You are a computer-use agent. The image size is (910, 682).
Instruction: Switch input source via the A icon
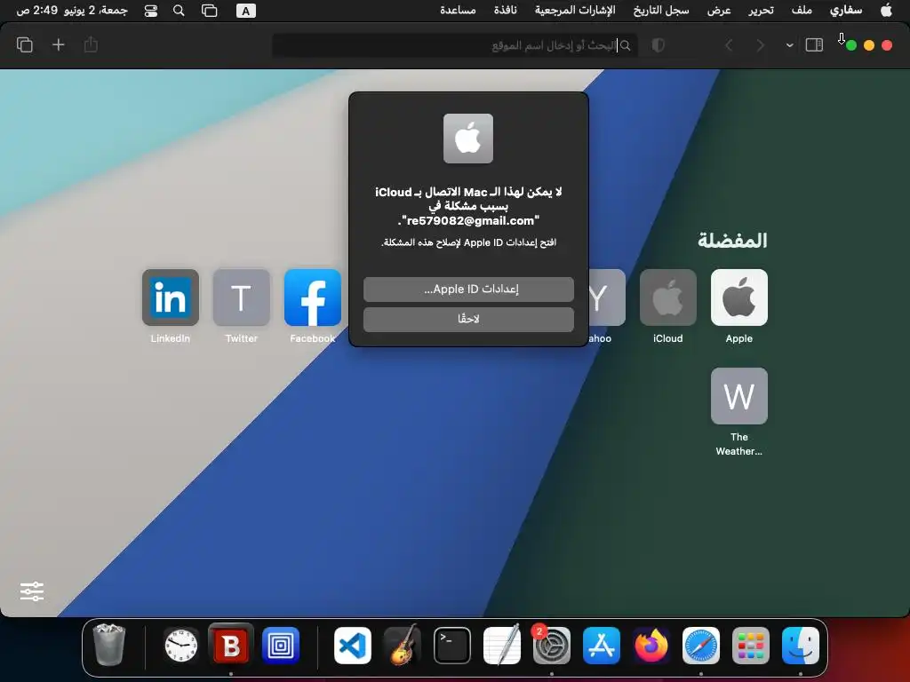[x=245, y=11]
